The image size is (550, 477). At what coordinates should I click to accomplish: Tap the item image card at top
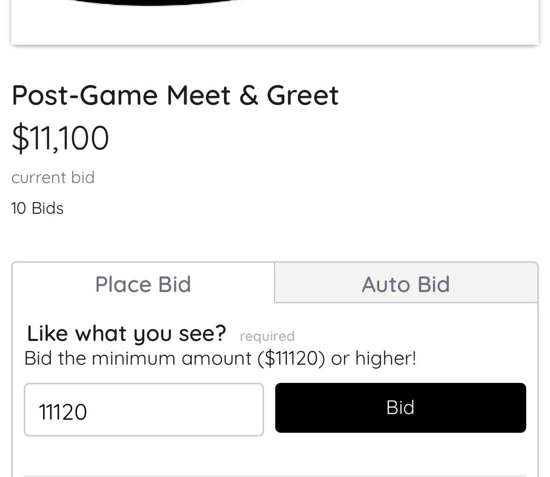pos(275,23)
